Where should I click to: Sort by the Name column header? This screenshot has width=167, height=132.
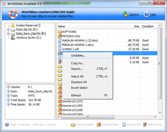[x=82, y=26]
